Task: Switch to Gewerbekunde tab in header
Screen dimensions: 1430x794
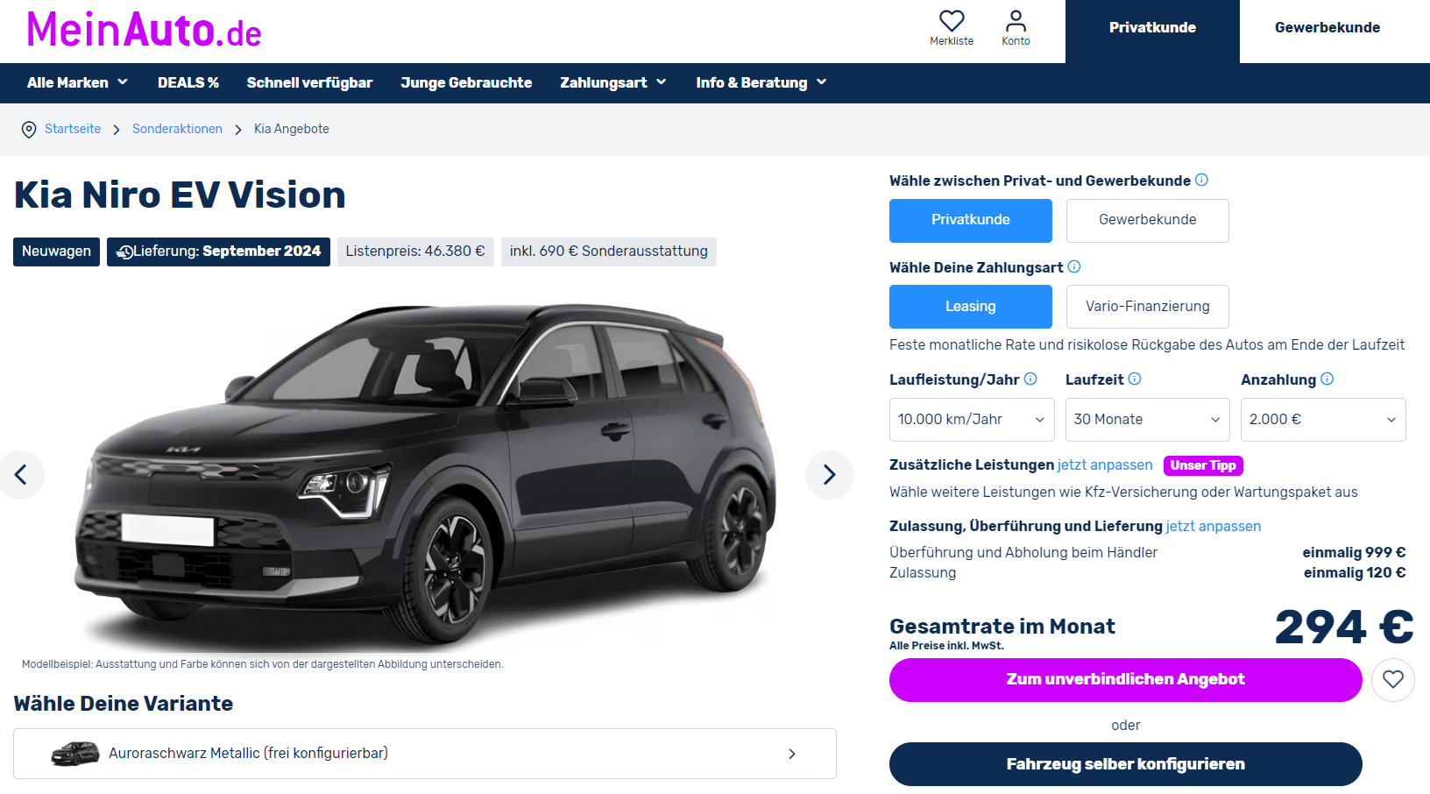Action: click(x=1327, y=28)
